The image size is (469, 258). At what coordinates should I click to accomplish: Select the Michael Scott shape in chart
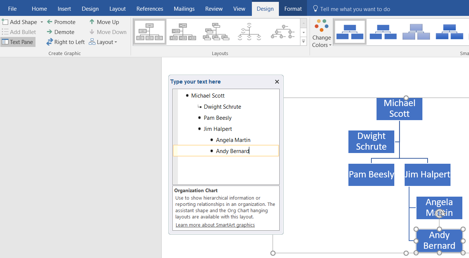399,109
